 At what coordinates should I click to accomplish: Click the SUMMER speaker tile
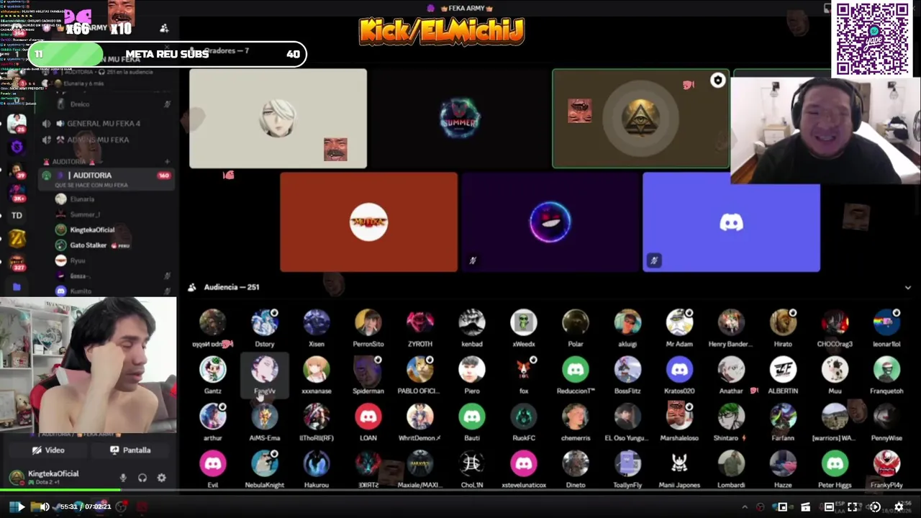pyautogui.click(x=460, y=119)
